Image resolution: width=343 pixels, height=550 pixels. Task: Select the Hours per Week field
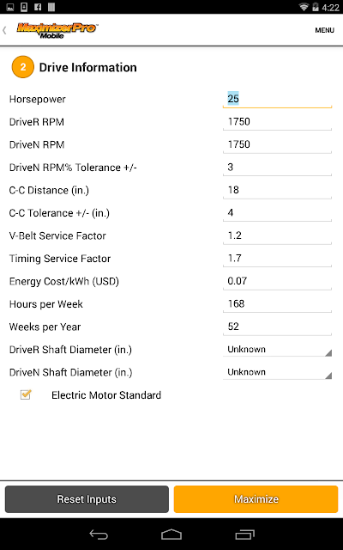(x=277, y=304)
